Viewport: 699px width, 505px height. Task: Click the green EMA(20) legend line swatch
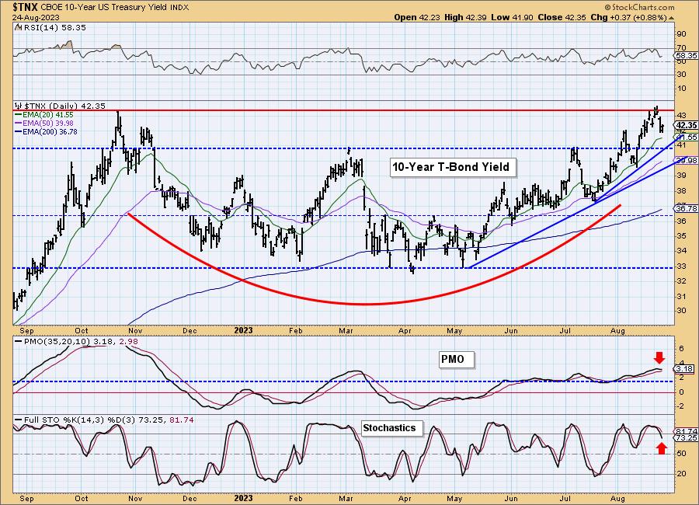pos(19,115)
